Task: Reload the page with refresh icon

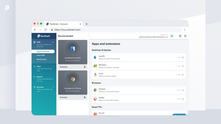Action: (45, 30)
